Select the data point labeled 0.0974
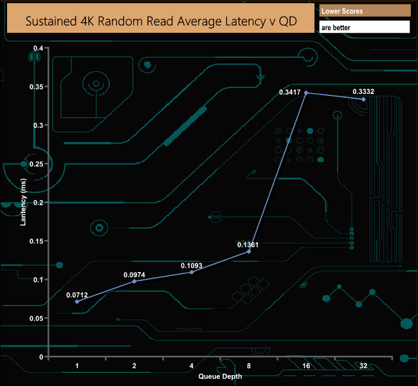 coord(134,281)
